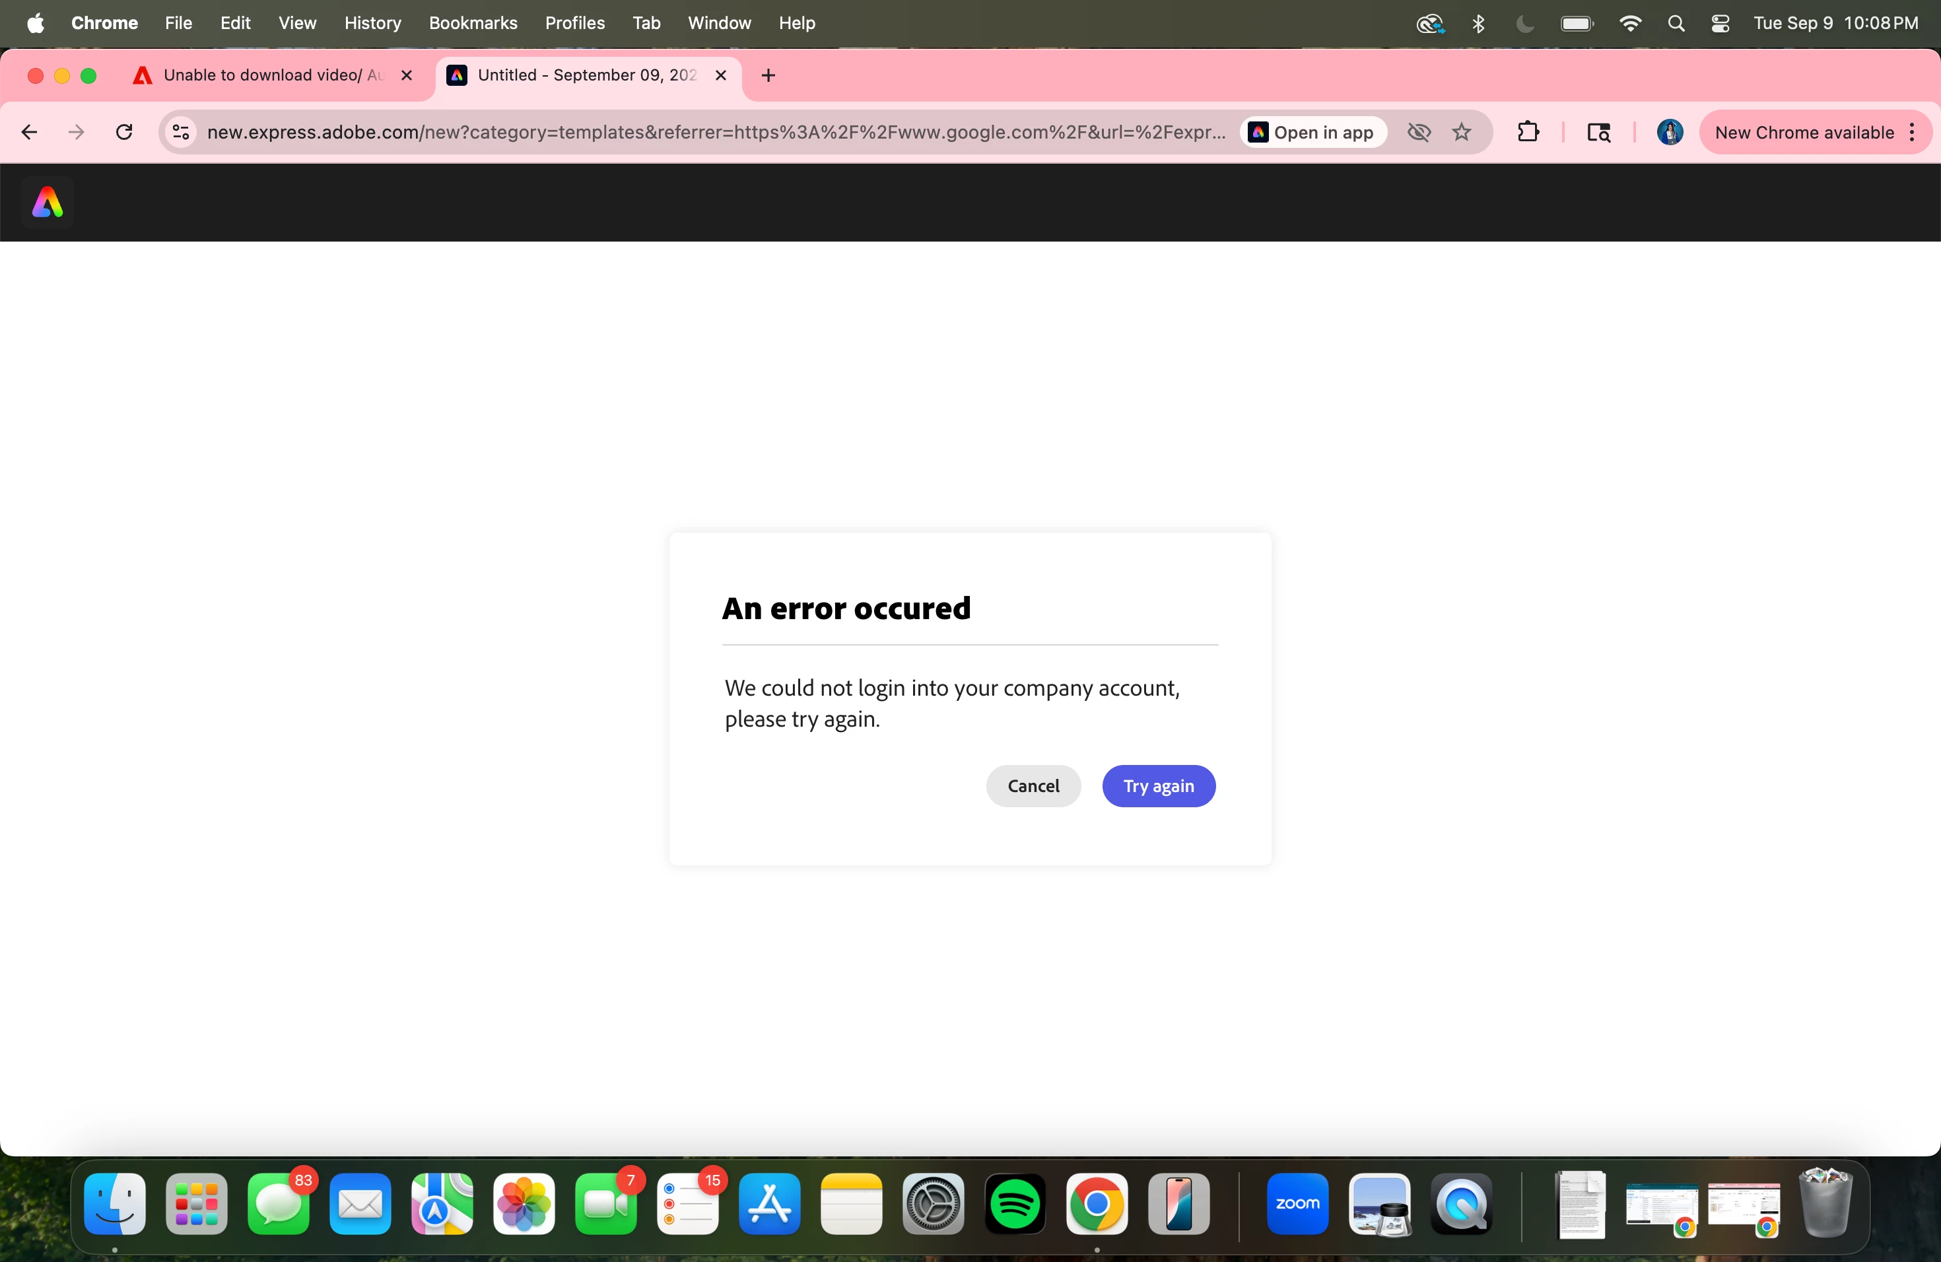This screenshot has width=1941, height=1262.
Task: Click the Adobe Express logo icon
Action: click(x=48, y=202)
